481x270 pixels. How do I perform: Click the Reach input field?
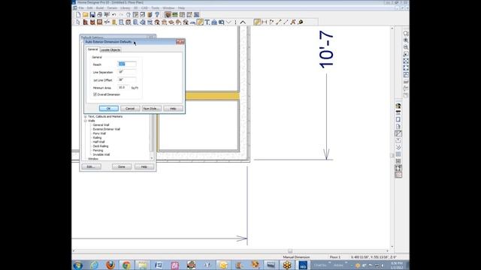tap(127, 64)
